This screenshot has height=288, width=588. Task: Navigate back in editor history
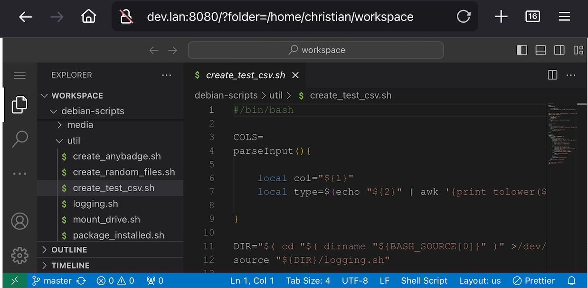tap(154, 50)
